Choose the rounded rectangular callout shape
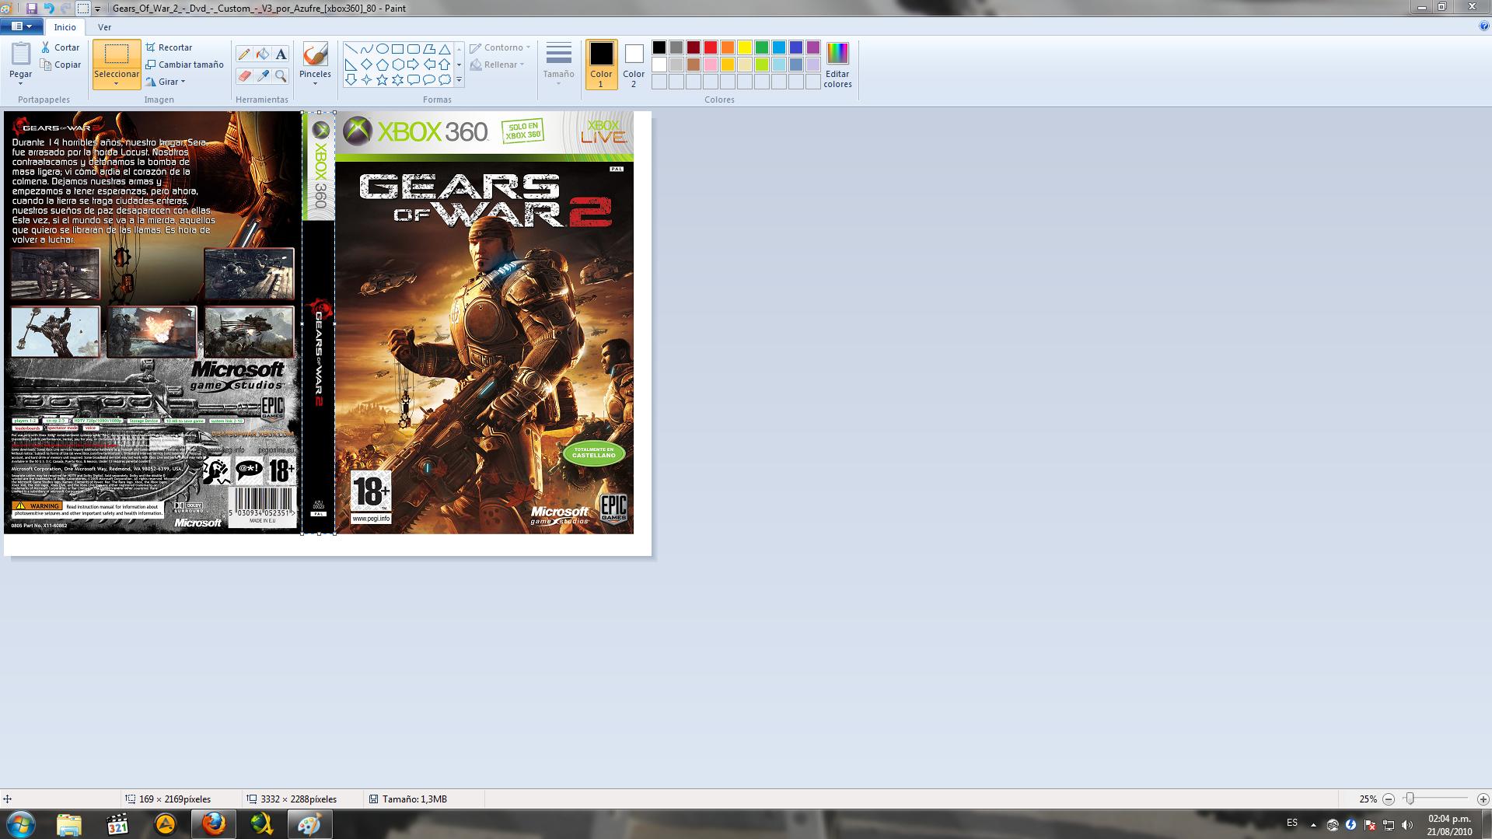Screen dimensions: 1492x839 414,79
